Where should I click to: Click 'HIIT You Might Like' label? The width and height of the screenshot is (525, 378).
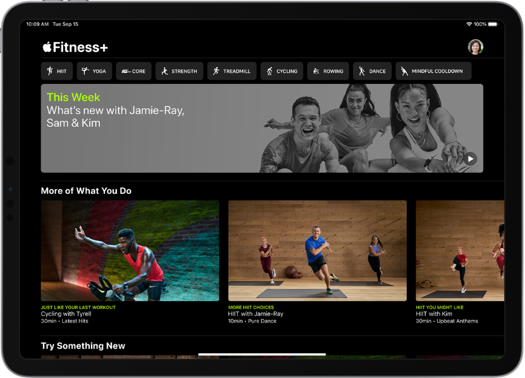pyautogui.click(x=440, y=308)
